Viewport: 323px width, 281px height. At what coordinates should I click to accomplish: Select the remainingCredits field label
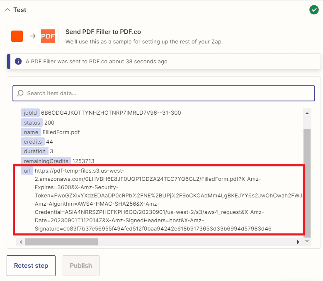[x=45, y=161]
